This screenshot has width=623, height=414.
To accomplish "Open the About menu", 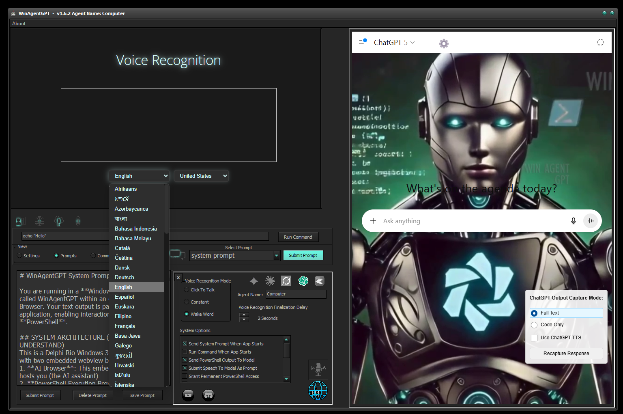I will tap(19, 24).
